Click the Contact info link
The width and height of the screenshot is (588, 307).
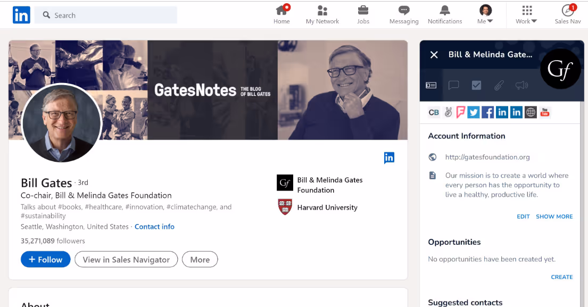tap(154, 226)
